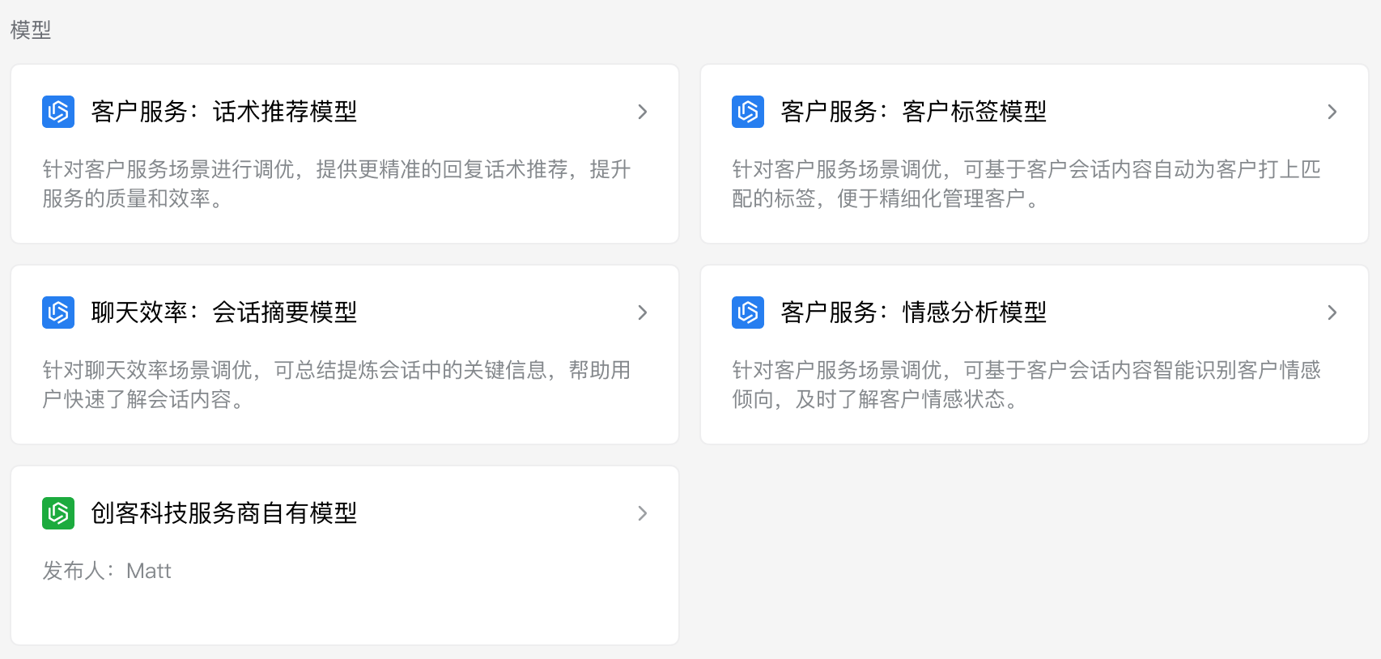Screen dimensions: 1381x659
Task: Select the 客户服务：情感分析模型 title
Action: [x=913, y=312]
